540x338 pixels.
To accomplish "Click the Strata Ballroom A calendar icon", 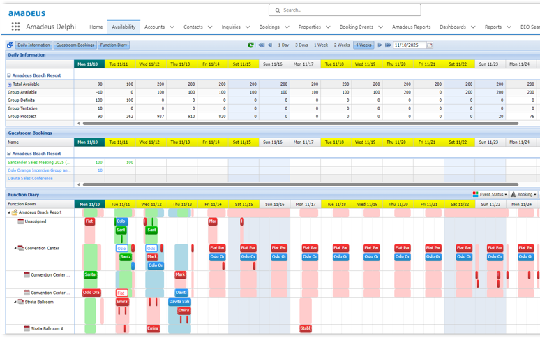I will pos(27,328).
